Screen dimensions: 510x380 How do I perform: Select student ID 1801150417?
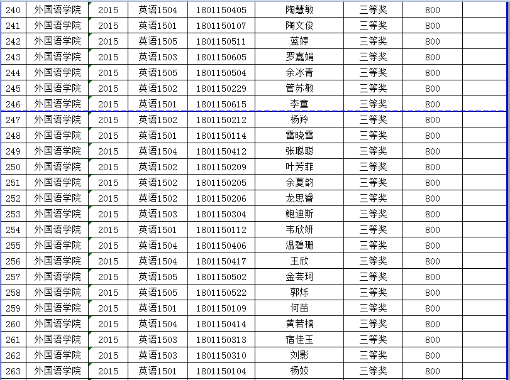tap(221, 261)
